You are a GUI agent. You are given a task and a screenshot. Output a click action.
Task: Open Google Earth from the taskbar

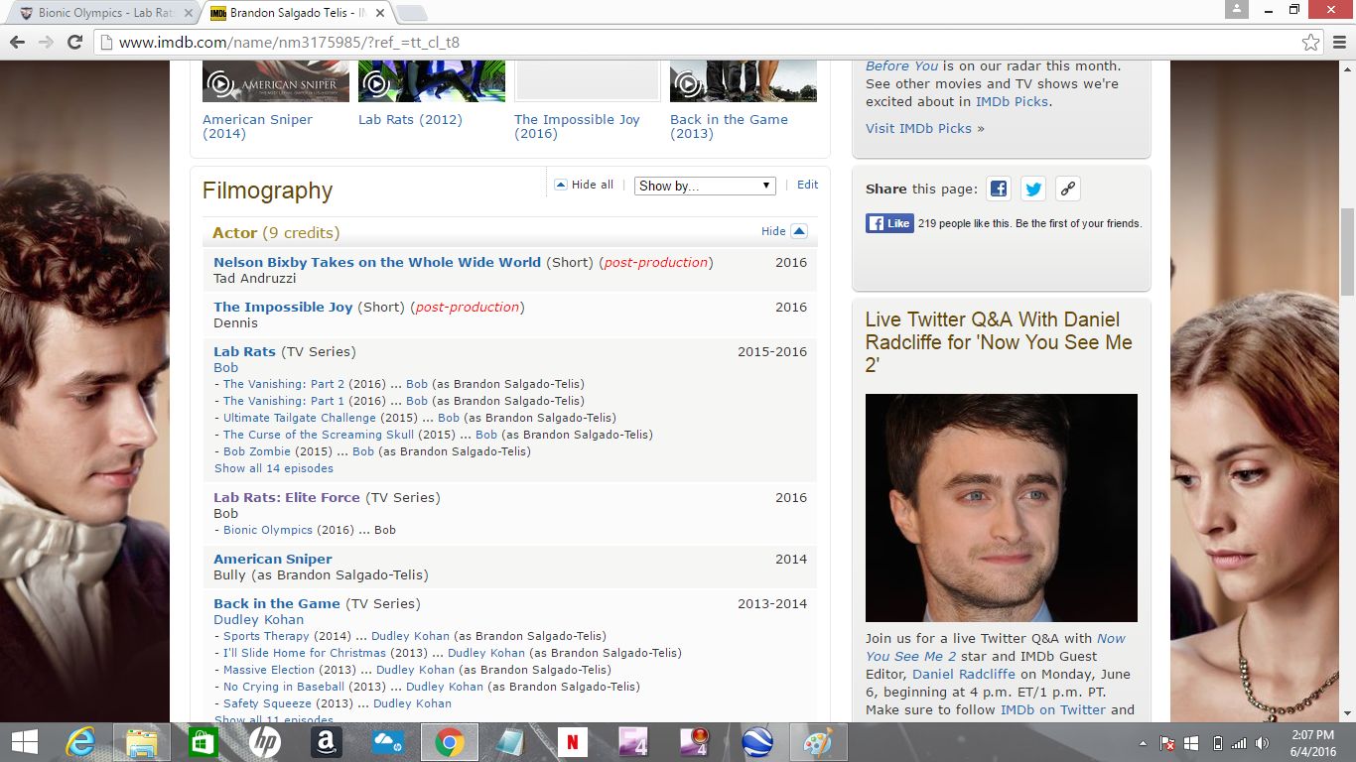(757, 742)
